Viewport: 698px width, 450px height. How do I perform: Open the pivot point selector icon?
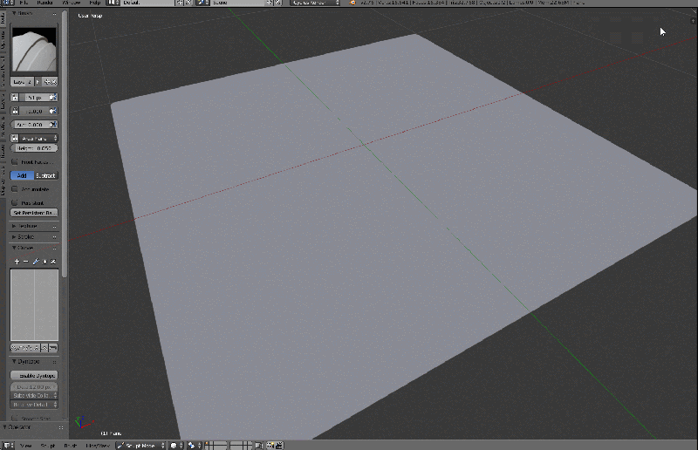[x=194, y=446]
